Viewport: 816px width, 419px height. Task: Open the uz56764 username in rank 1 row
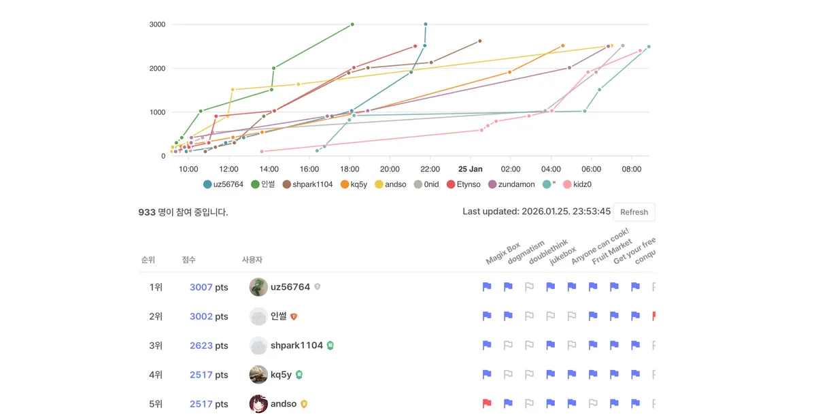[x=290, y=287]
